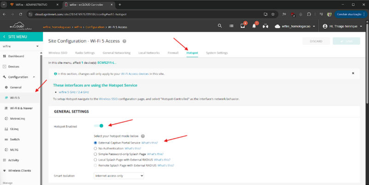Open Wireless Clients menu item
Viewport: 369px width, 185px height.
19,170
